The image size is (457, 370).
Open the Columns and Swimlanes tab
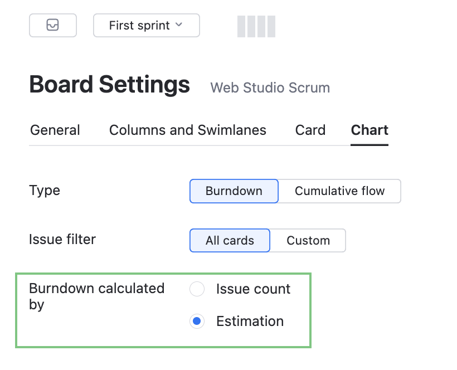188,130
